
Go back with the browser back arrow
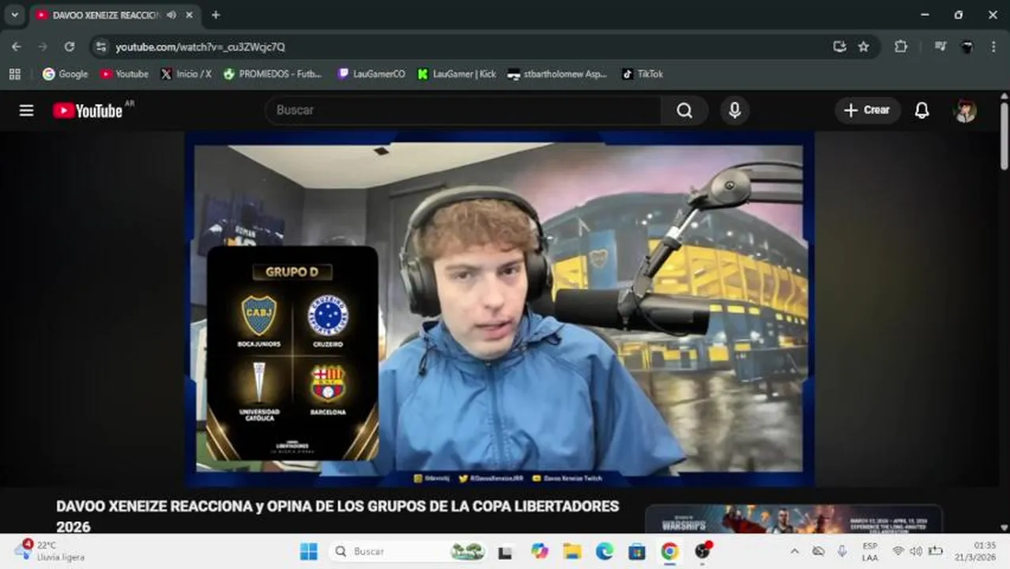pos(17,47)
